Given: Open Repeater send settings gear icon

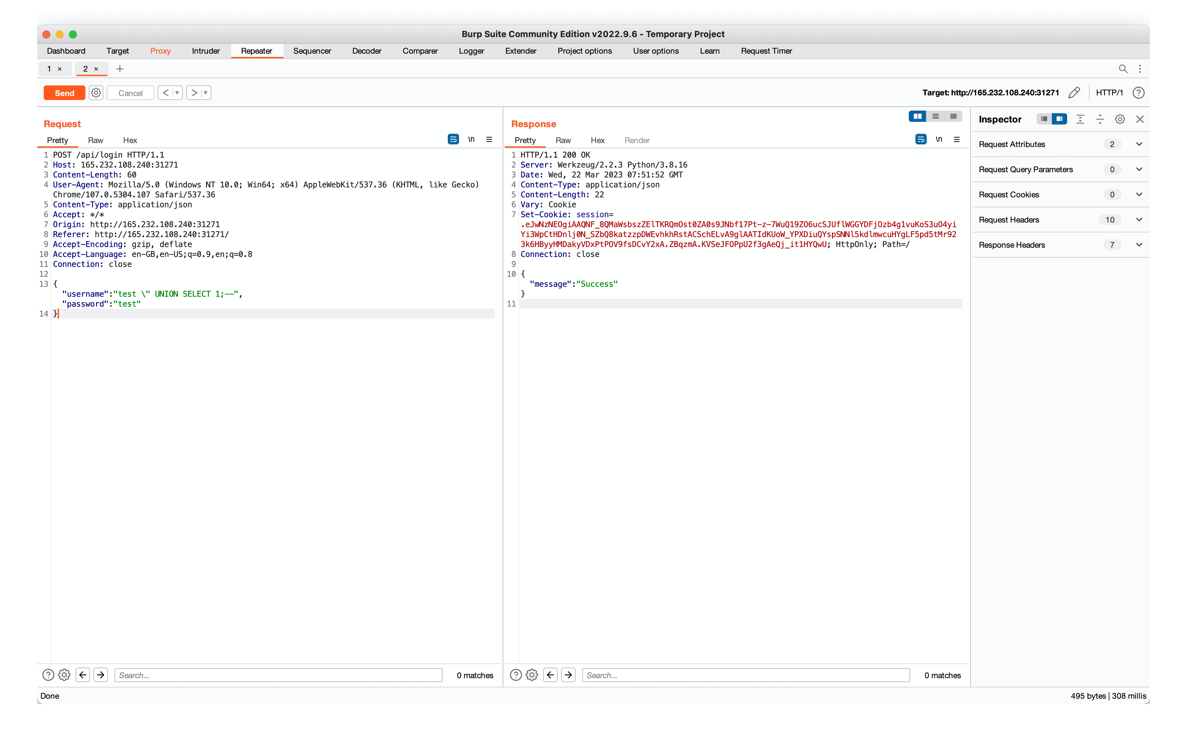Looking at the screenshot, I should pos(96,93).
